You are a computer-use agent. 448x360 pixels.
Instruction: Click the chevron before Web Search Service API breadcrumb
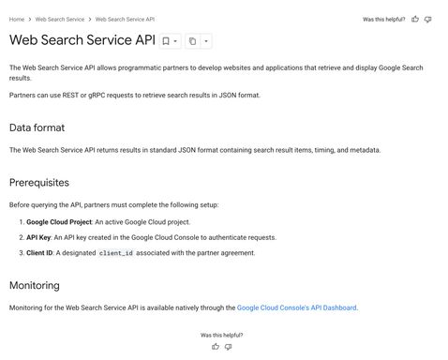[90, 20]
